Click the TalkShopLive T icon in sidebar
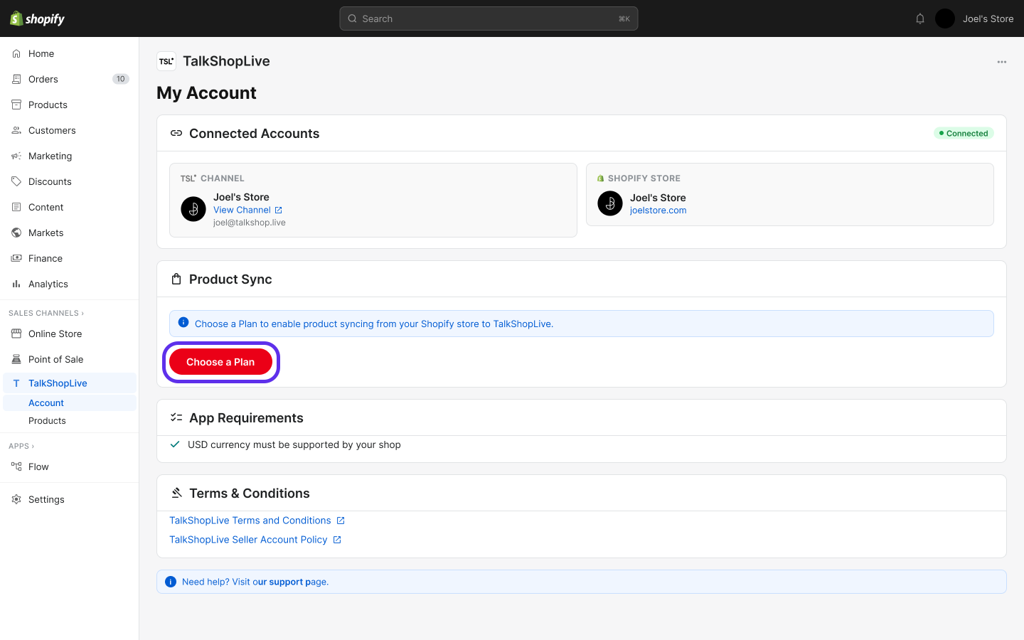The width and height of the screenshot is (1024, 640). pyautogui.click(x=16, y=383)
